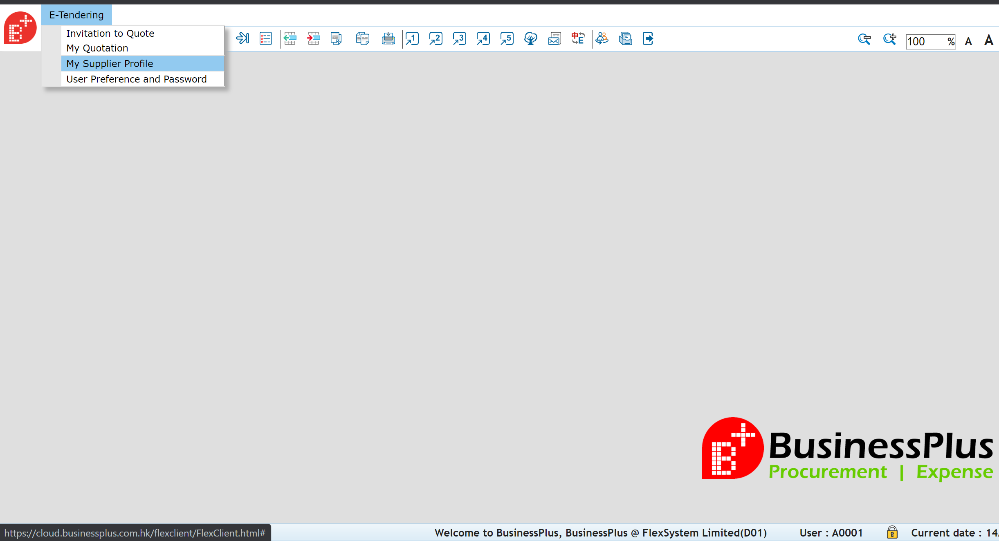The height and width of the screenshot is (541, 999).
Task: Open the E-Tendering menu
Action: 76,15
